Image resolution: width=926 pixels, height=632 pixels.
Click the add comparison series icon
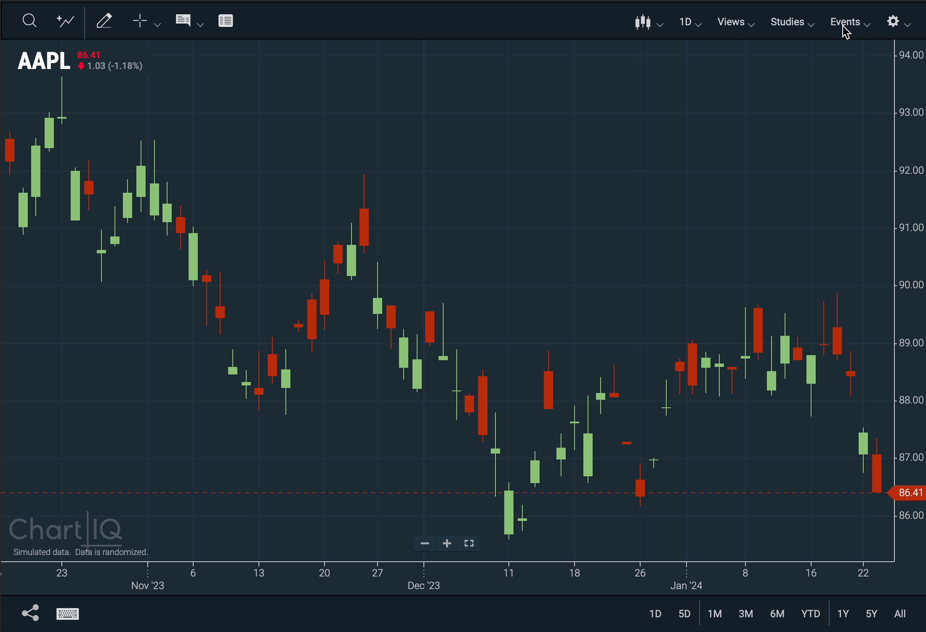coord(66,21)
